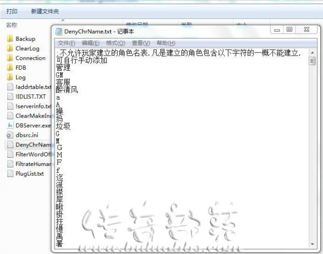Open the 格式(O) menu
The image size is (323, 254).
[x=115, y=43]
